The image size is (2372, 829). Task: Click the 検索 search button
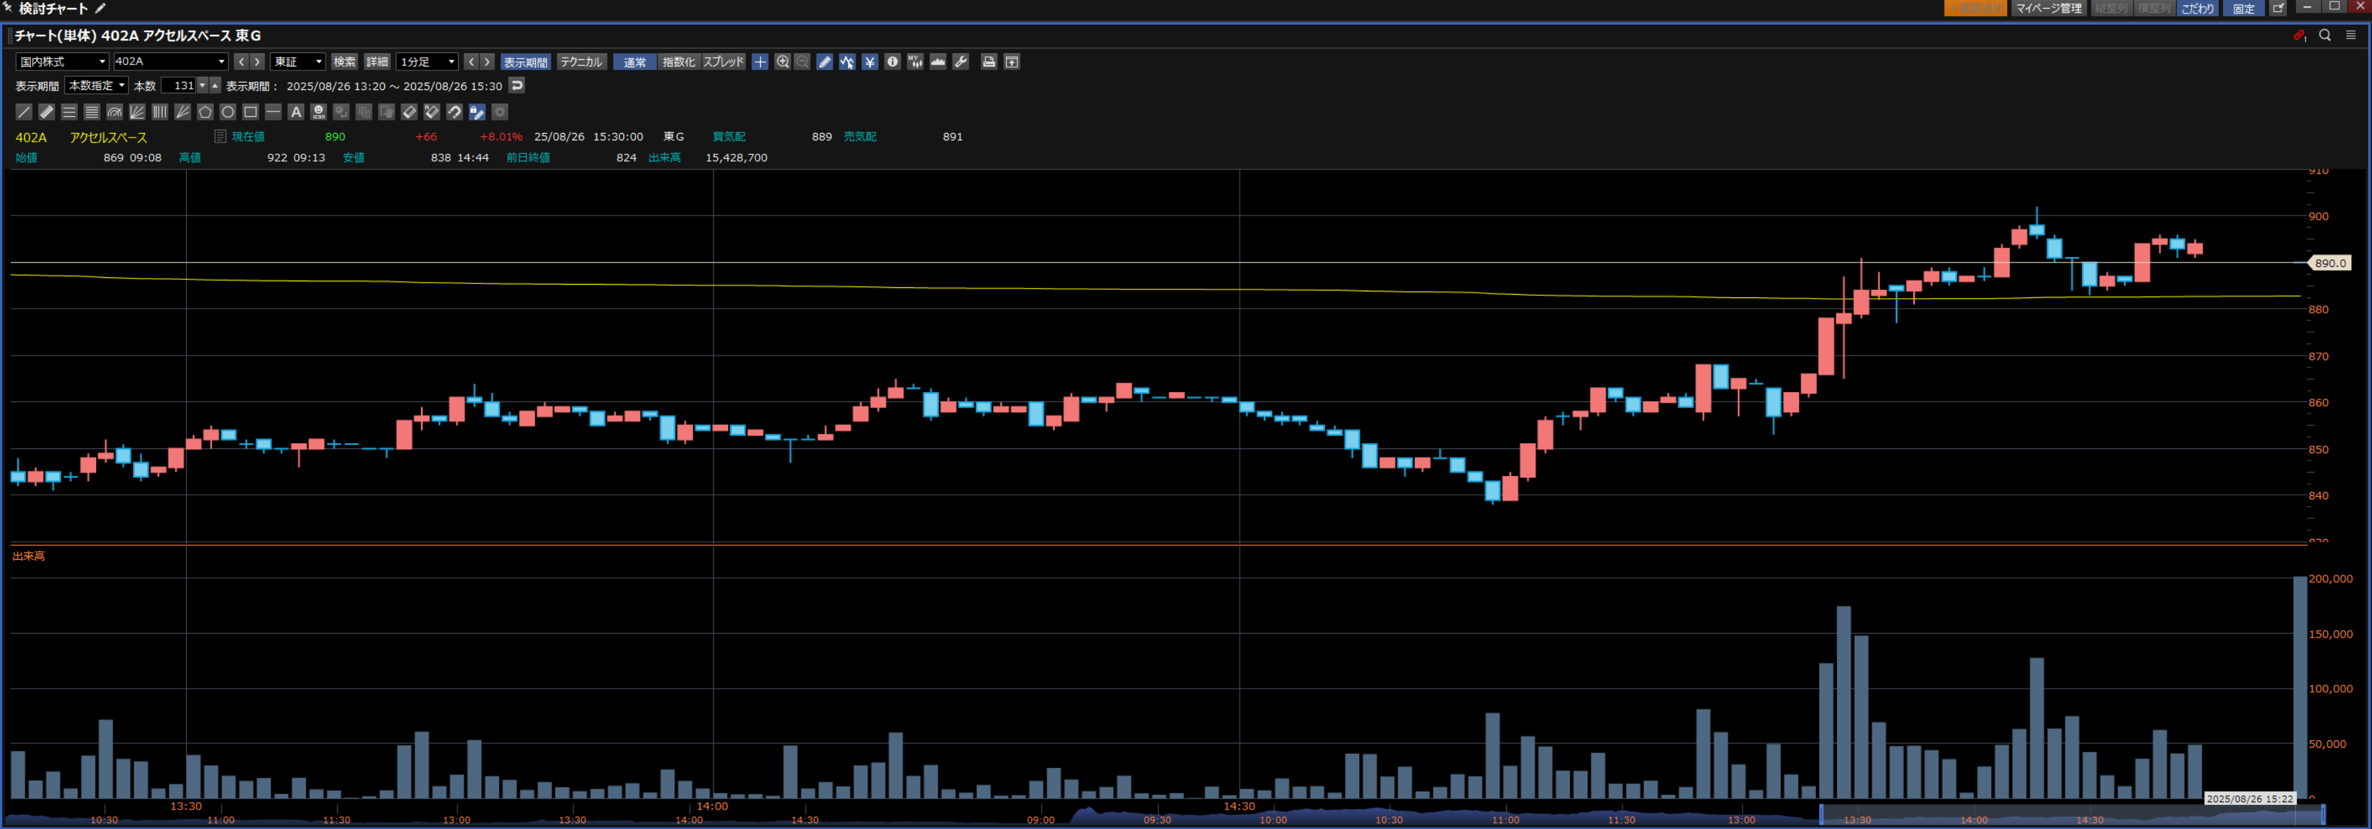point(345,62)
